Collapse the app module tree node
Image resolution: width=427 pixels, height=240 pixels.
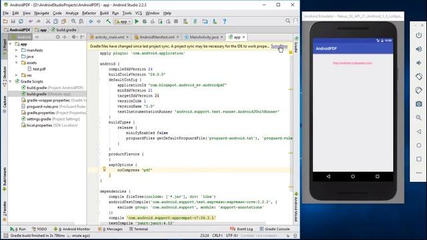11,44
